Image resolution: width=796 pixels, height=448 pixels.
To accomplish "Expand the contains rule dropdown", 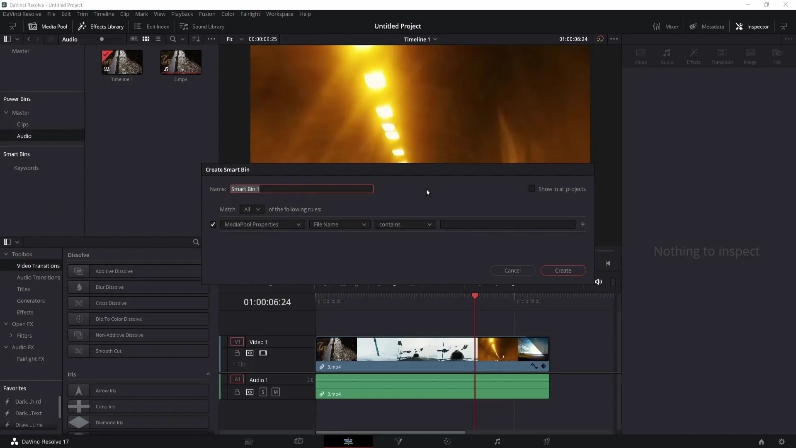I will coord(430,224).
